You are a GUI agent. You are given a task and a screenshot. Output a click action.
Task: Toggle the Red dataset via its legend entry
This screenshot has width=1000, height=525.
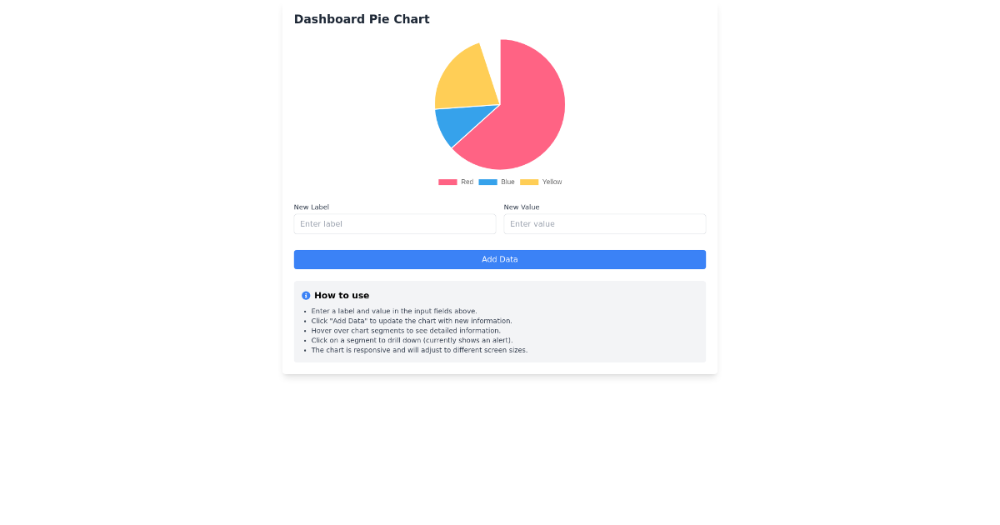[457, 182]
